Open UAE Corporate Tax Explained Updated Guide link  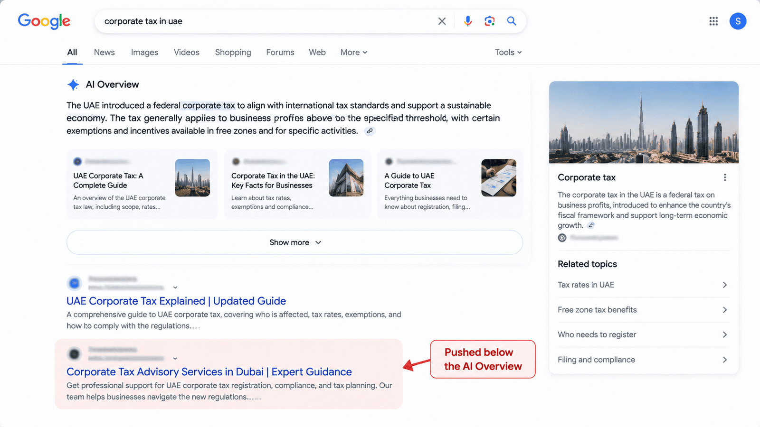[176, 301]
